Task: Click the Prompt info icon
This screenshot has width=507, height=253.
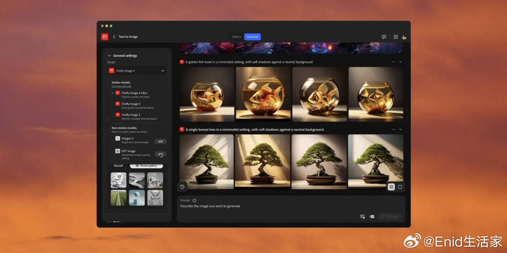Action: click(x=194, y=201)
